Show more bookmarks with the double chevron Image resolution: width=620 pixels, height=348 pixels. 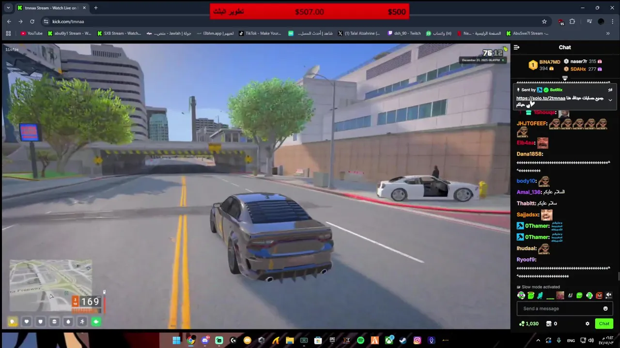pos(608,33)
